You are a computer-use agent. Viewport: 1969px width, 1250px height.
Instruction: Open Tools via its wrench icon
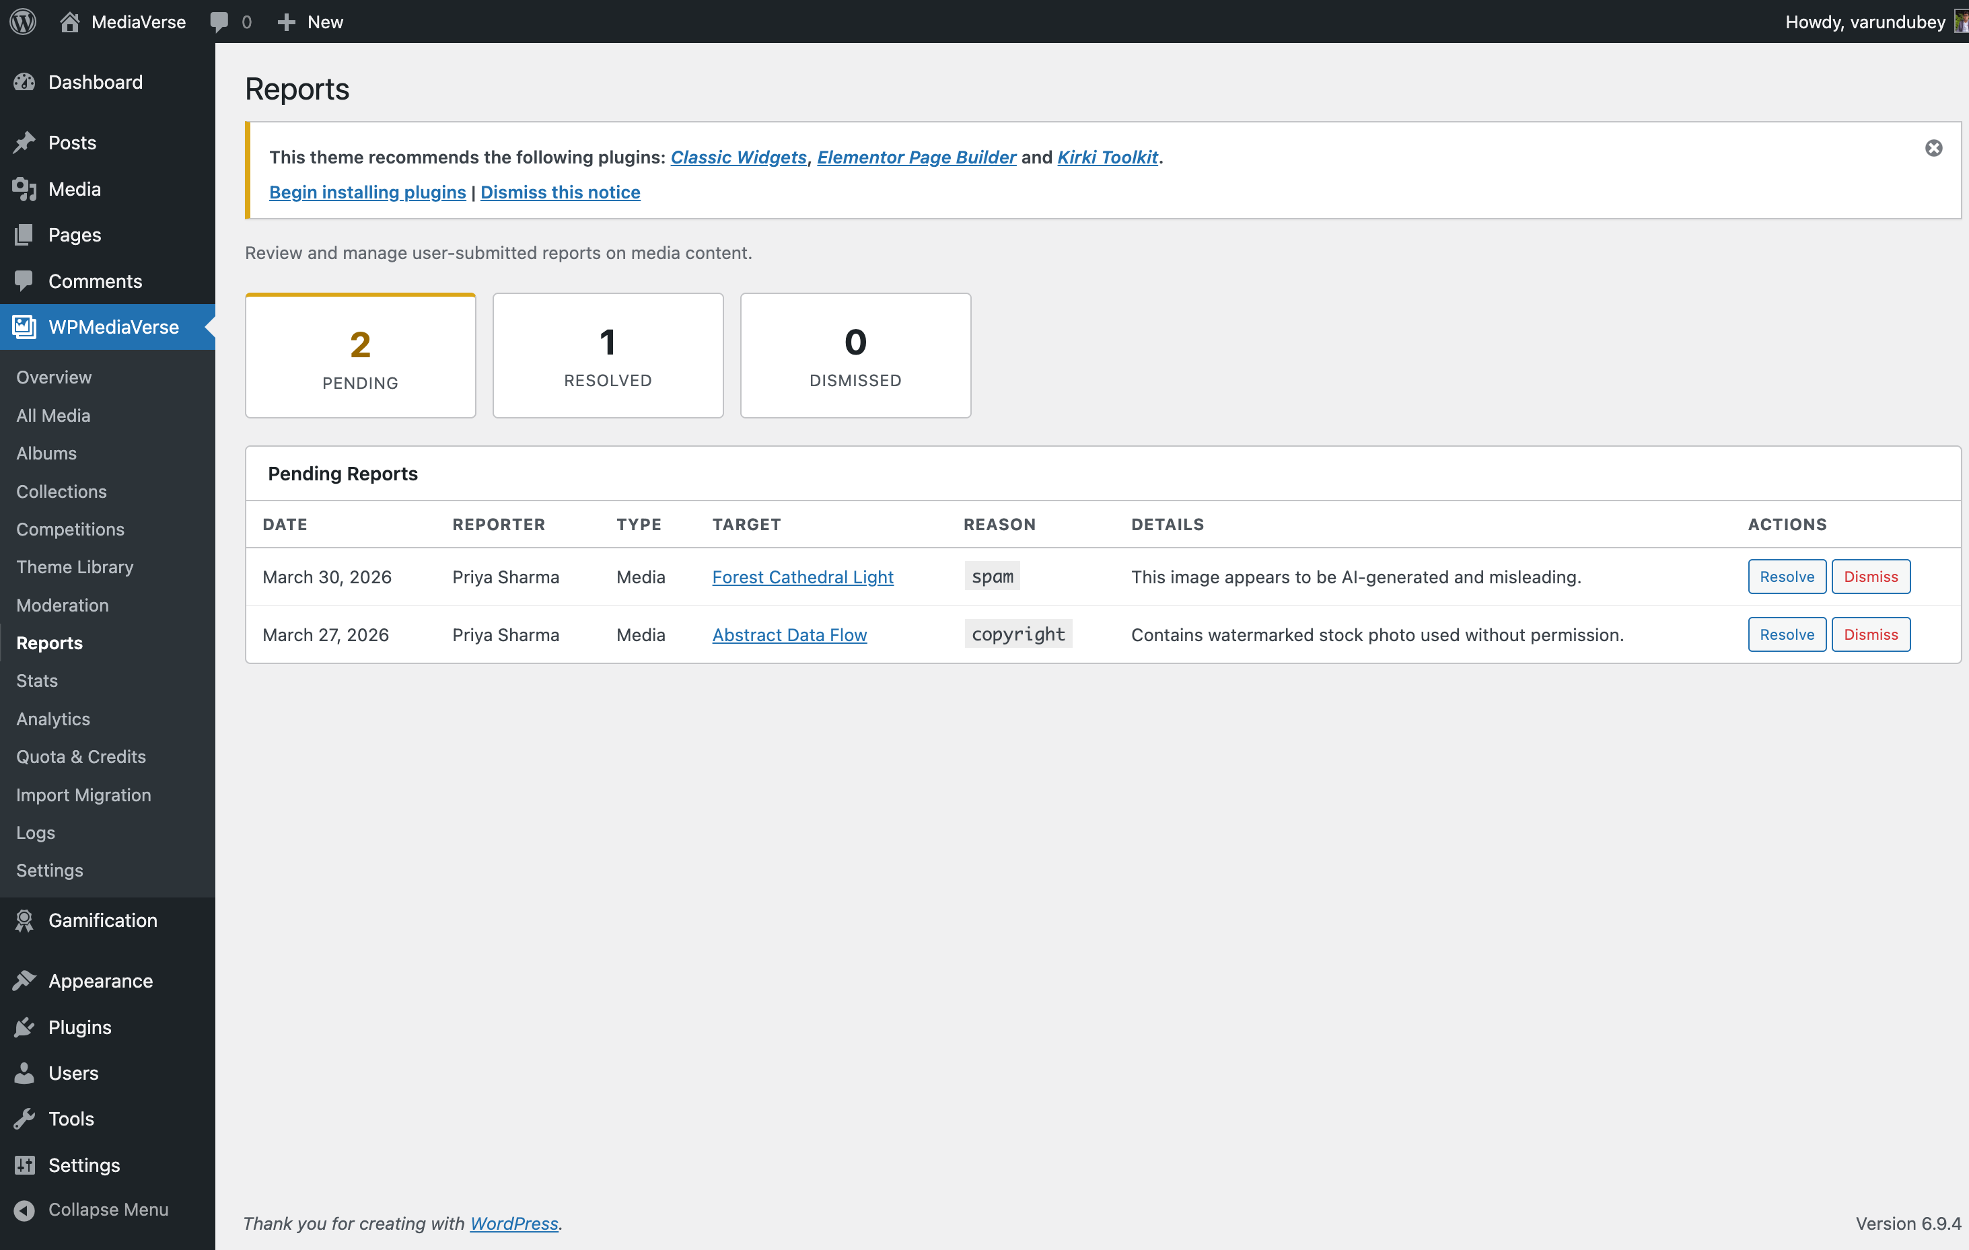click(24, 1118)
